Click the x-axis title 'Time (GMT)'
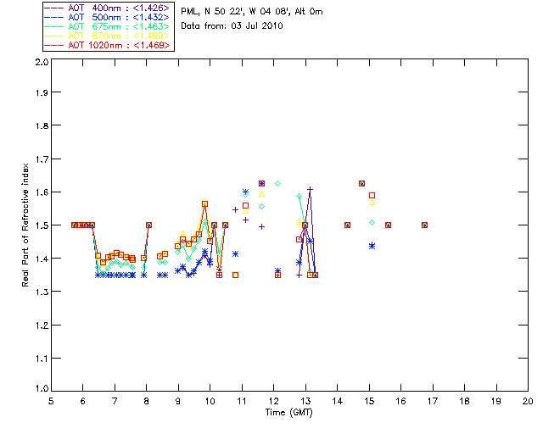 (289, 413)
